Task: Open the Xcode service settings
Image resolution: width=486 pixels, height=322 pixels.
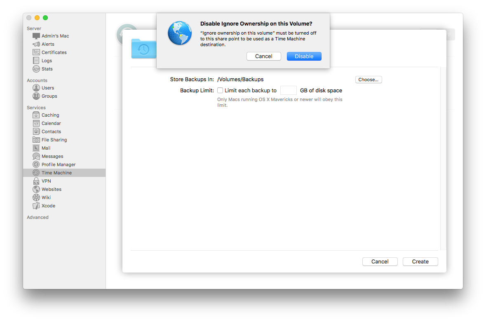Action: coord(45,206)
